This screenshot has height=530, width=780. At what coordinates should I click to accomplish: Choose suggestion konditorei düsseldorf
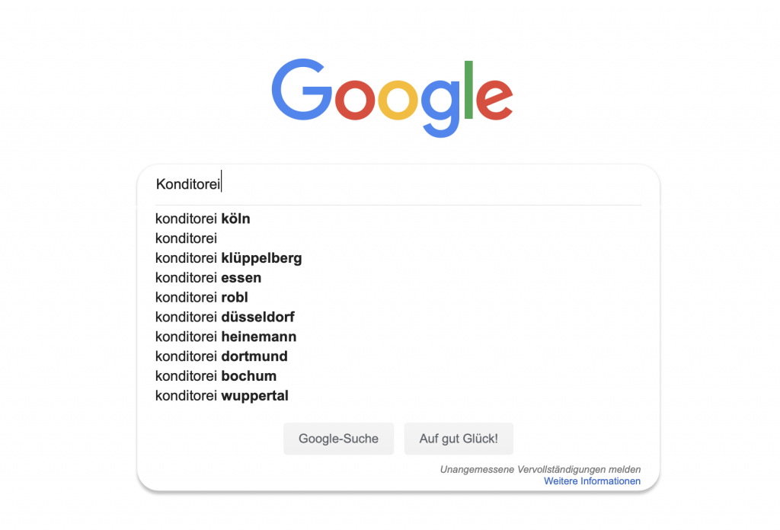pos(398,318)
